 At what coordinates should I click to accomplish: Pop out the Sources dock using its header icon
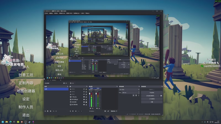coord(87,87)
